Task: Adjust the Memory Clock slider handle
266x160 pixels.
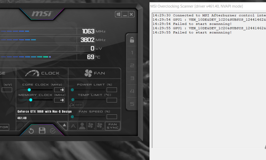Action: point(31,100)
